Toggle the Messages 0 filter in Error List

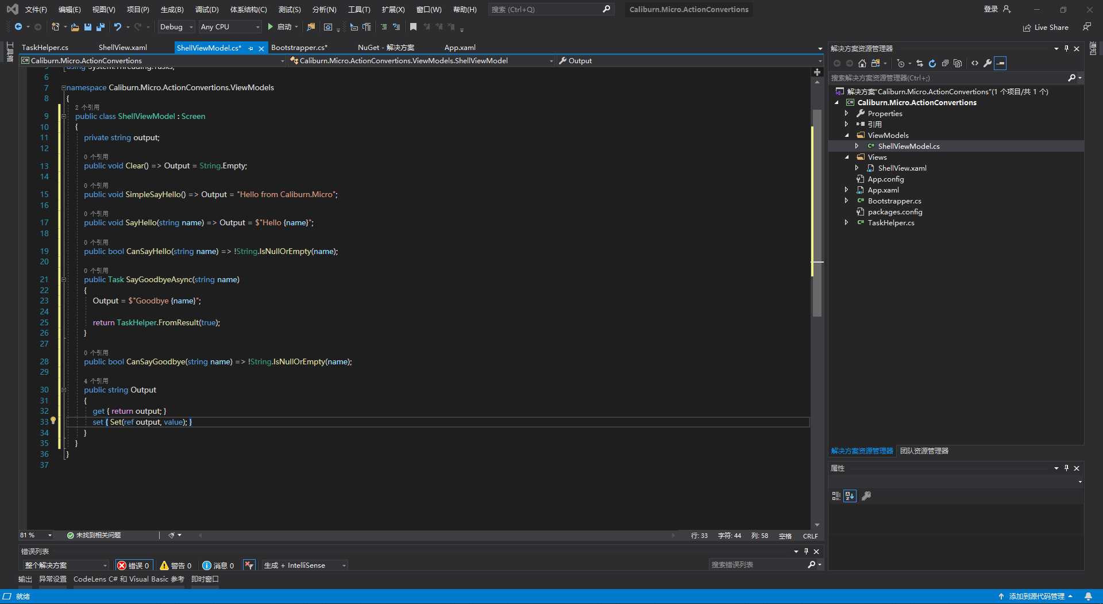coord(218,565)
